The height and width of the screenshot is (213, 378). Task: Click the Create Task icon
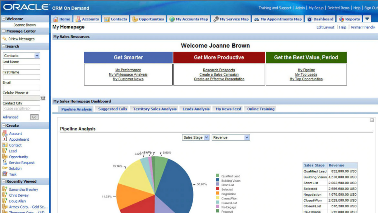5,174
